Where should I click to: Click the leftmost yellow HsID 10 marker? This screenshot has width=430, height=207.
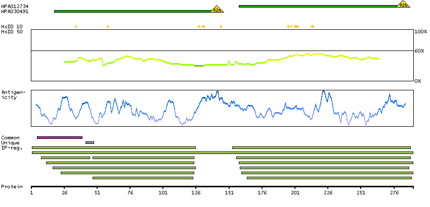point(76,26)
